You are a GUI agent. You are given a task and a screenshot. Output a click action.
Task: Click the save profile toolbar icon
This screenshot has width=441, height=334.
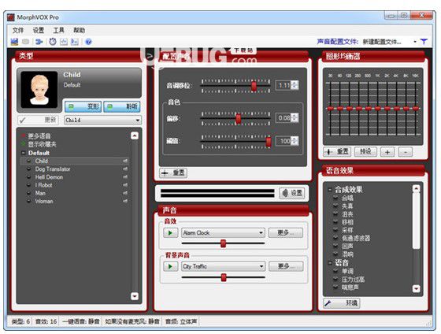14,42
